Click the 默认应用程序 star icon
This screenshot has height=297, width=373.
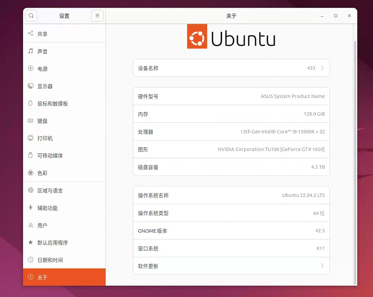[31, 242]
